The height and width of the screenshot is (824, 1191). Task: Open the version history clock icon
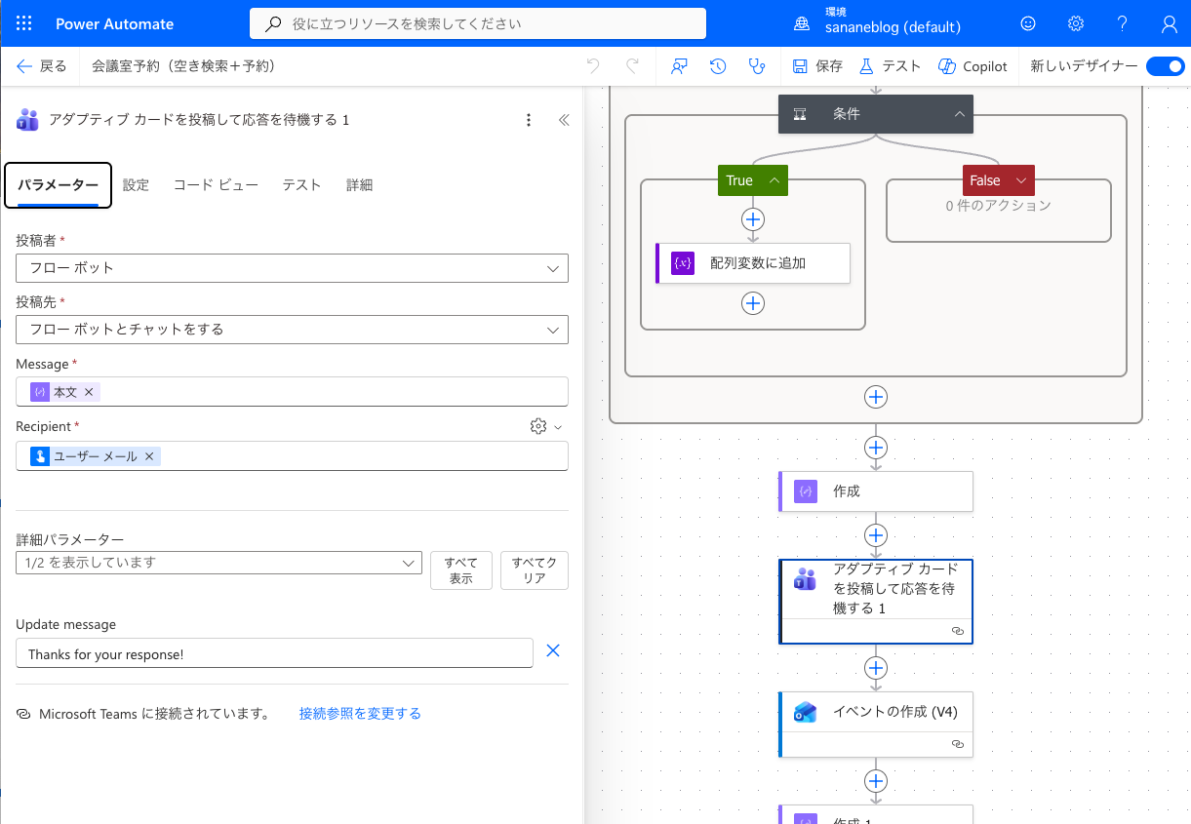(718, 66)
